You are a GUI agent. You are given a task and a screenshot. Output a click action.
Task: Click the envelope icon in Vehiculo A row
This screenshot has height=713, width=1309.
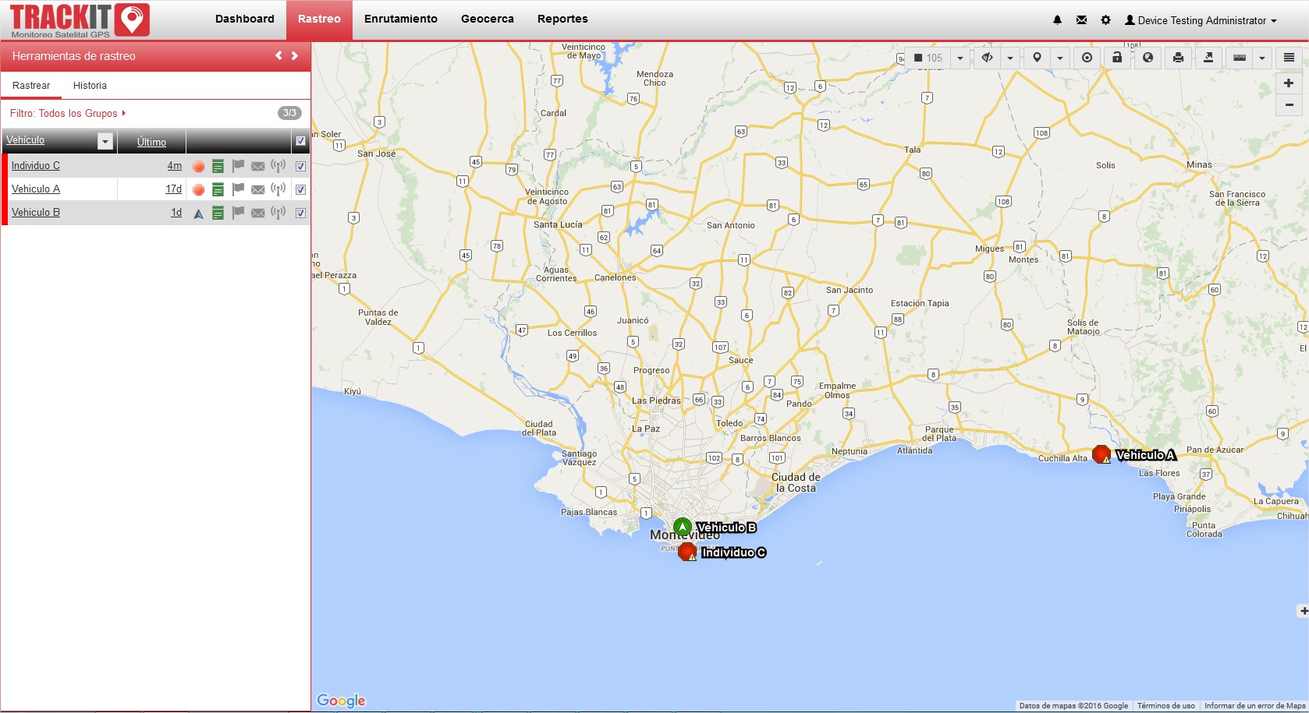tap(258, 189)
